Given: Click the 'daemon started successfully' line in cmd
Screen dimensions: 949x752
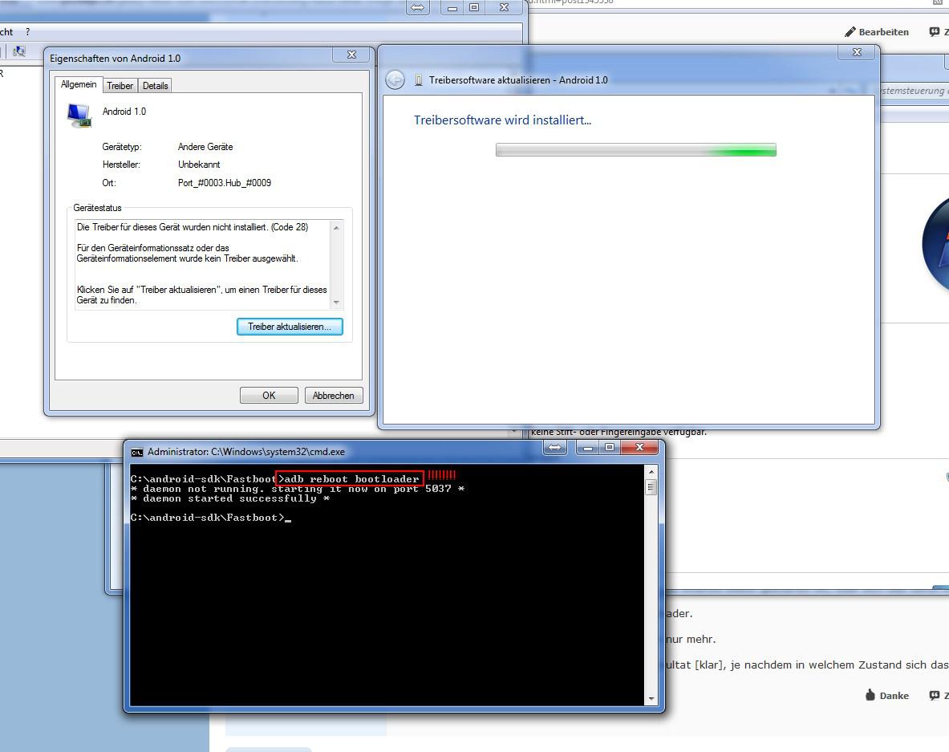Looking at the screenshot, I should pyautogui.click(x=230, y=498).
